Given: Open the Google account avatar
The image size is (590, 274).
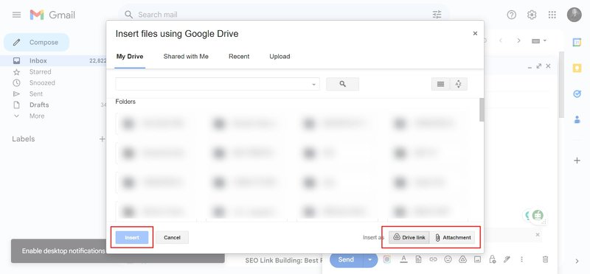Looking at the screenshot, I should (x=575, y=15).
